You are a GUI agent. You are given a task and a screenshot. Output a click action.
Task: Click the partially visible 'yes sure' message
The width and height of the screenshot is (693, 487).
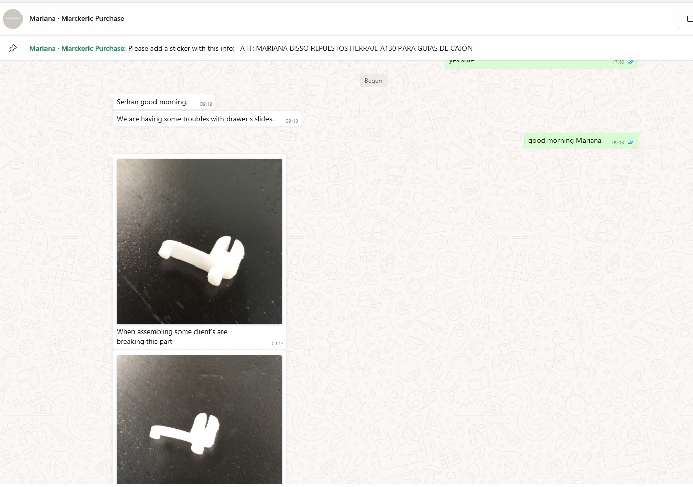pyautogui.click(x=541, y=63)
